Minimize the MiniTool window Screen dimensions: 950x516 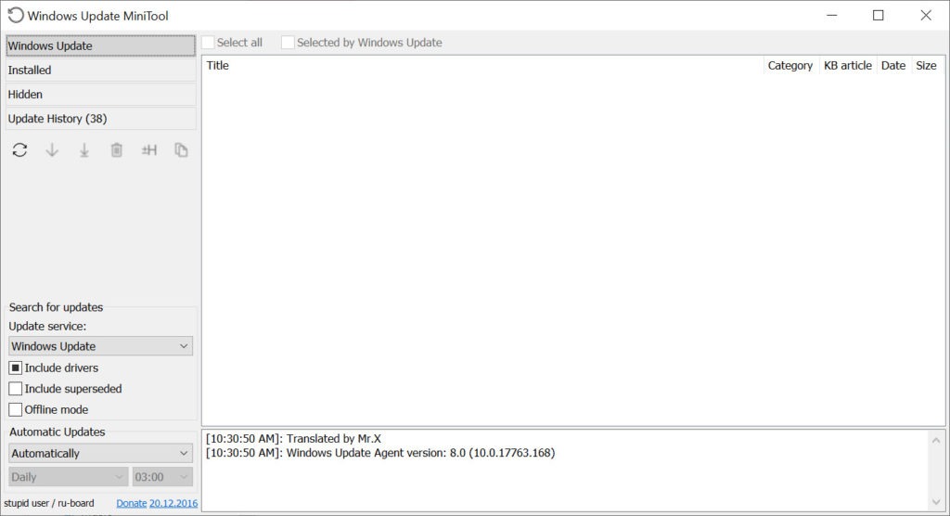(x=832, y=15)
